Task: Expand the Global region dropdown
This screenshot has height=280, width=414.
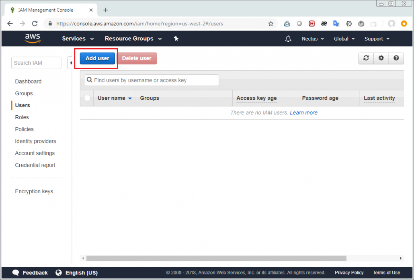Action: 344,39
